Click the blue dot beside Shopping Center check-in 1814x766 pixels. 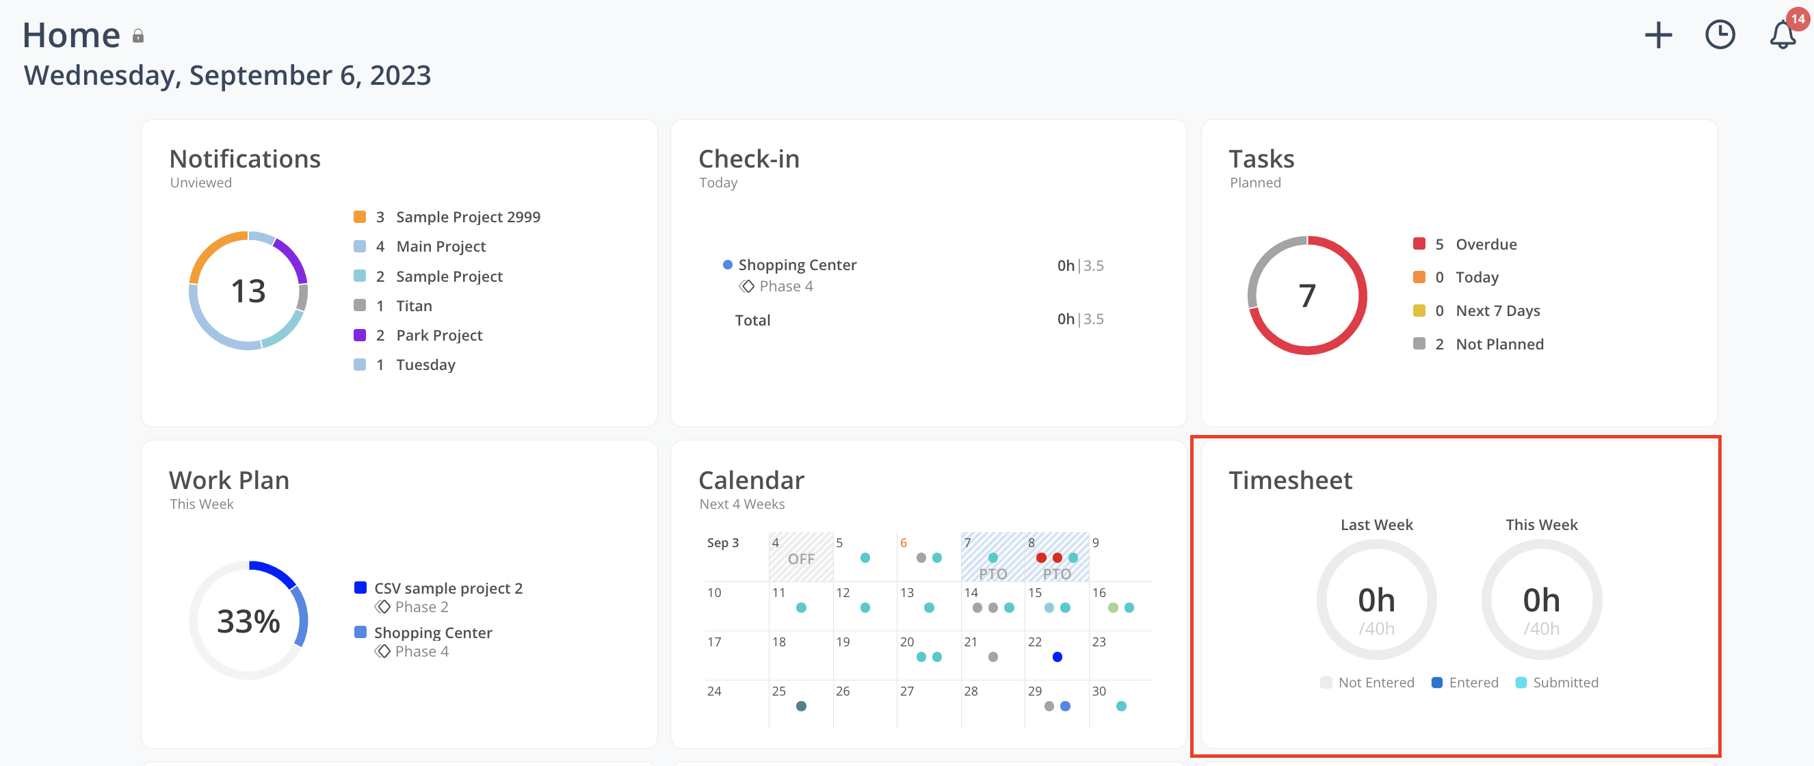tap(727, 265)
